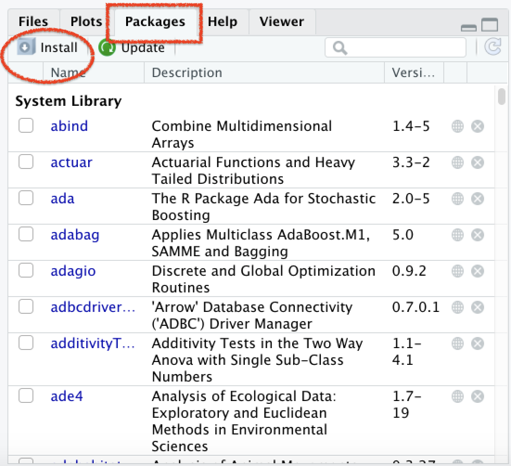Tick the checkbox for ade4
The image size is (511, 466).
coord(26,395)
